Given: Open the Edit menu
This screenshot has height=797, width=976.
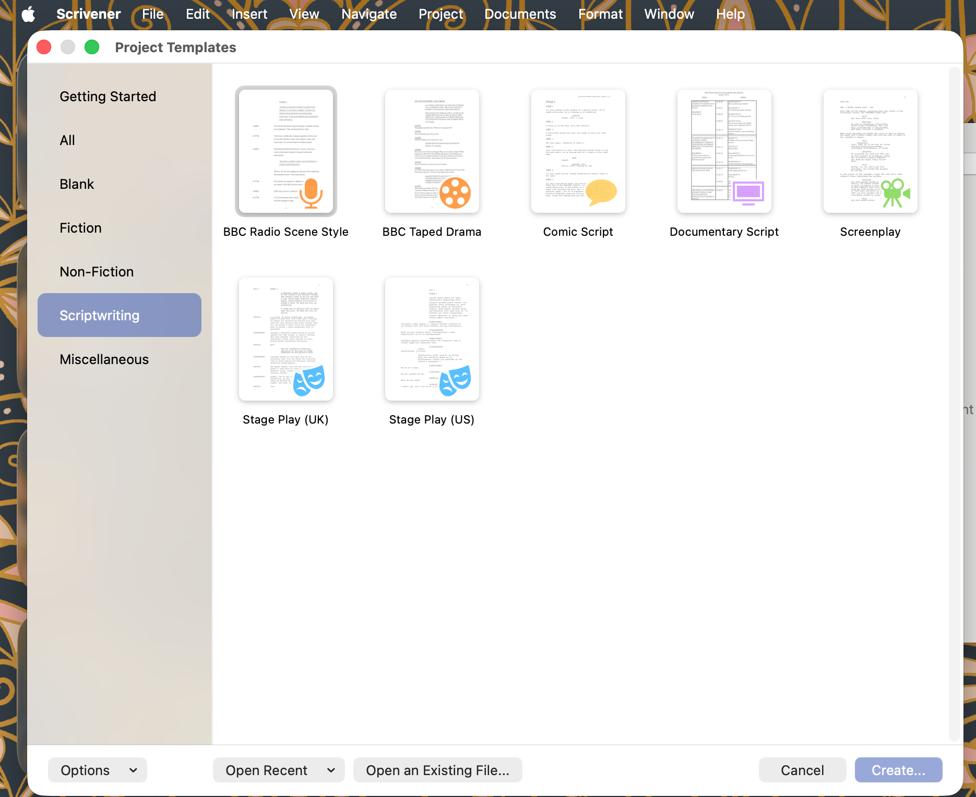Looking at the screenshot, I should pos(198,14).
